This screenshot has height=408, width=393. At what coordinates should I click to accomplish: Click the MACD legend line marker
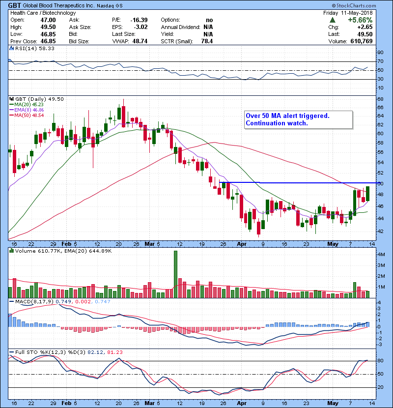tap(11, 302)
